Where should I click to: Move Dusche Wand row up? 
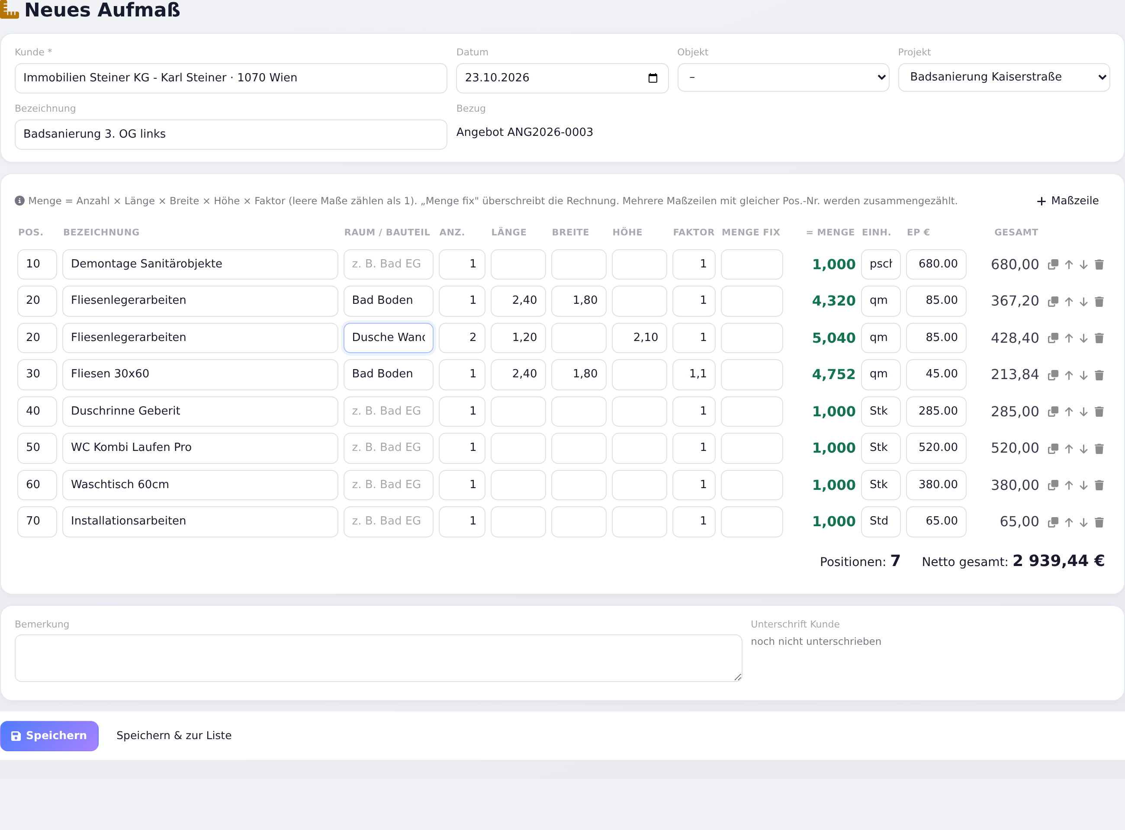tap(1069, 338)
